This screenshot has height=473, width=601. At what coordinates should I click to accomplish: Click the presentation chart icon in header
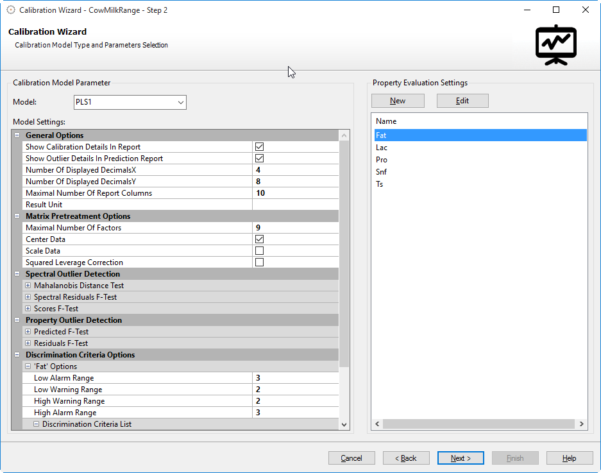point(556,45)
